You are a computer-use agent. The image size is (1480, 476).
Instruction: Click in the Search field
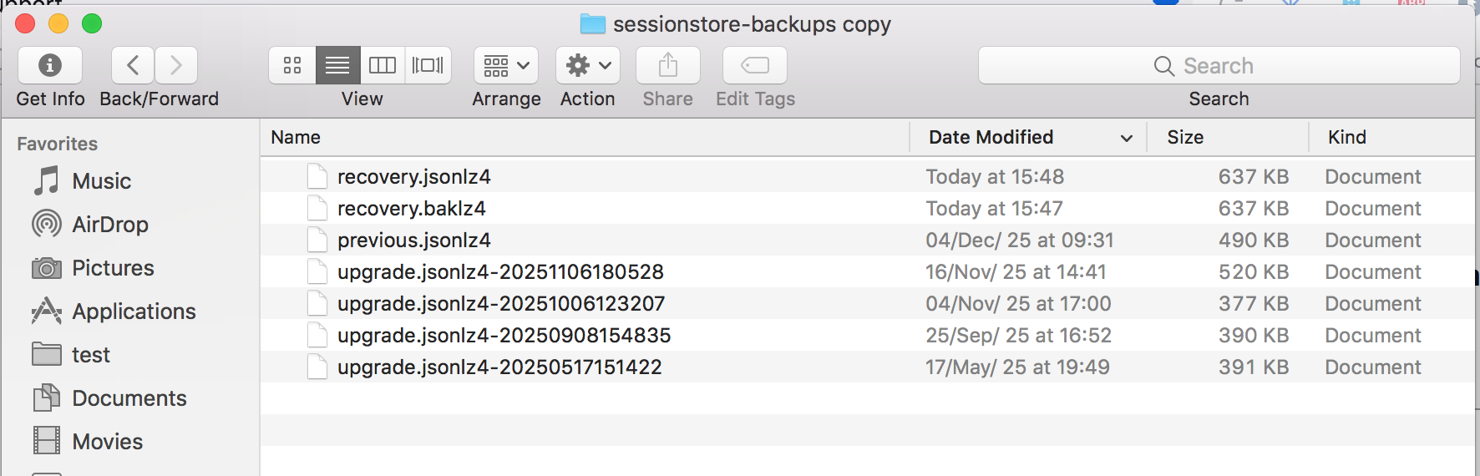pyautogui.click(x=1219, y=66)
